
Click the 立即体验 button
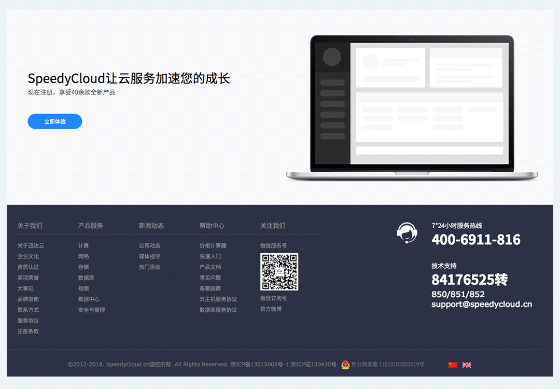[x=54, y=121]
